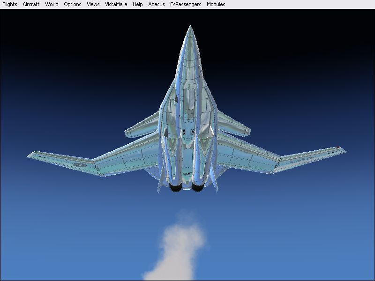The image size is (375, 281).
Task: Open the VistaMare menu
Action: [116, 4]
